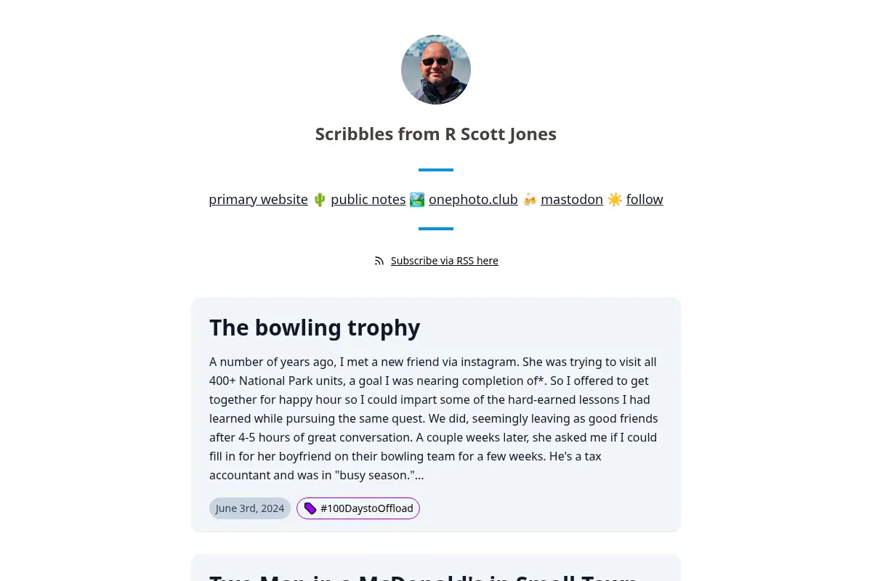Visit the onephoto.club link
This screenshot has width=872, height=581.
pos(473,199)
